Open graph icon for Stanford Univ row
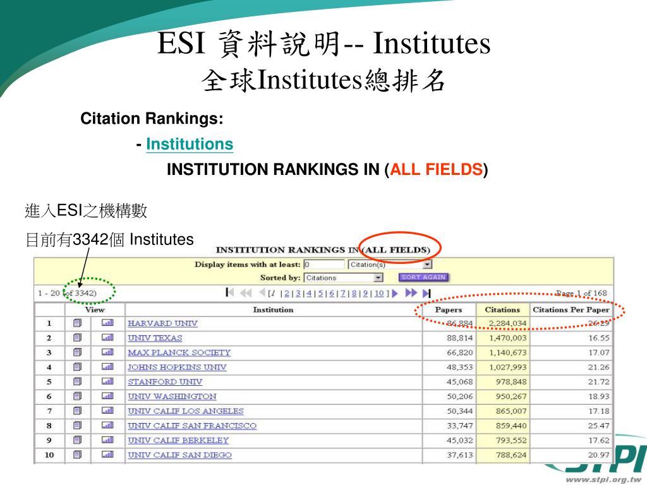Image resolution: width=647 pixels, height=485 pixels. coord(107,381)
